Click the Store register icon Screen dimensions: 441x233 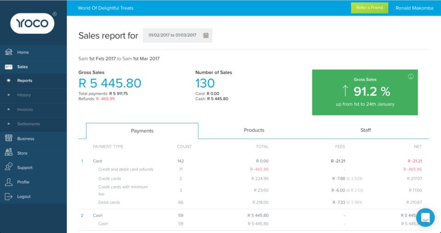tap(9, 152)
